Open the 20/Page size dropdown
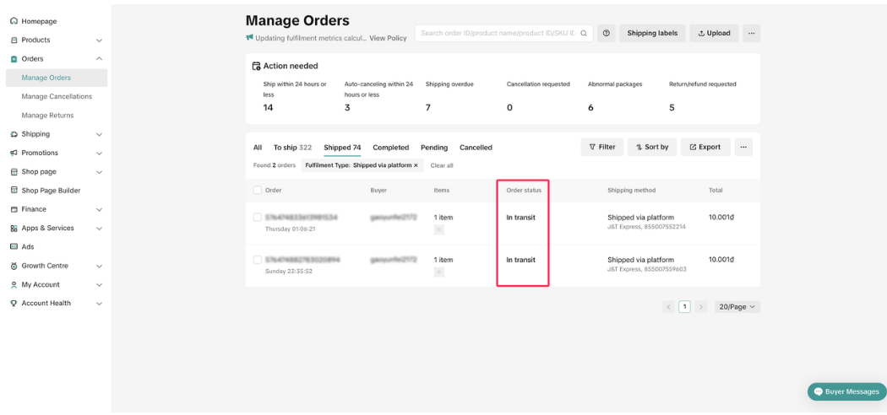887x415 pixels. point(737,307)
